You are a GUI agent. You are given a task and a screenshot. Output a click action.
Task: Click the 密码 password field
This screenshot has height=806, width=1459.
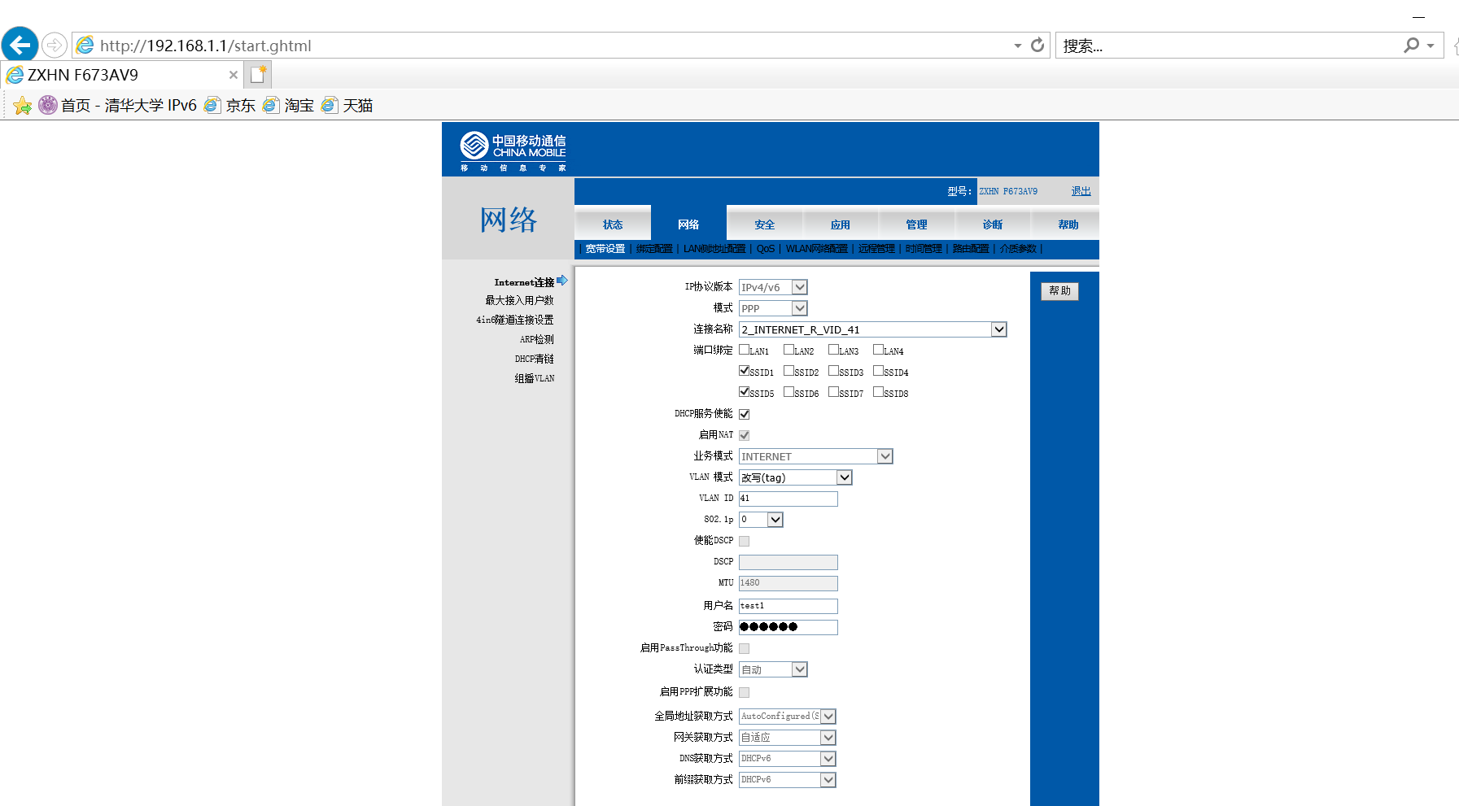click(788, 627)
